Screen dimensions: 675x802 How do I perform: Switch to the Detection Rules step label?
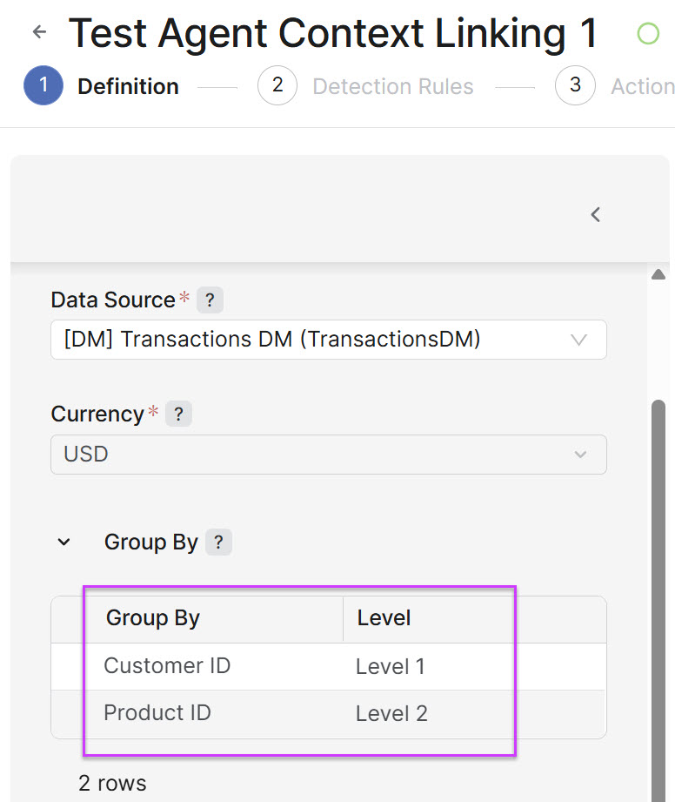[392, 87]
